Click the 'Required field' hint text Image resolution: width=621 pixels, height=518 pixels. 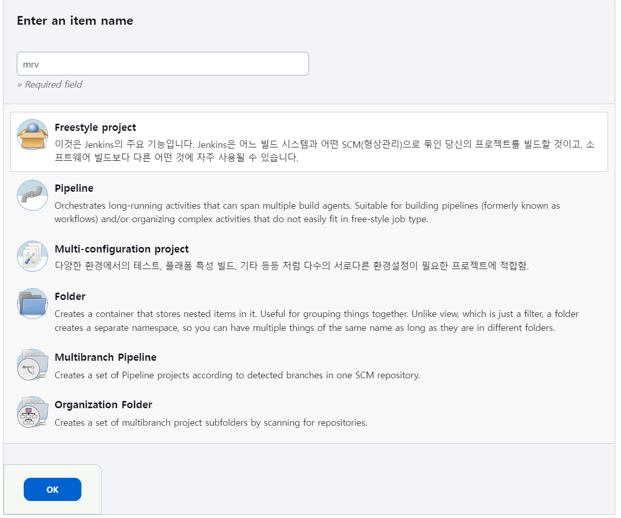point(50,85)
